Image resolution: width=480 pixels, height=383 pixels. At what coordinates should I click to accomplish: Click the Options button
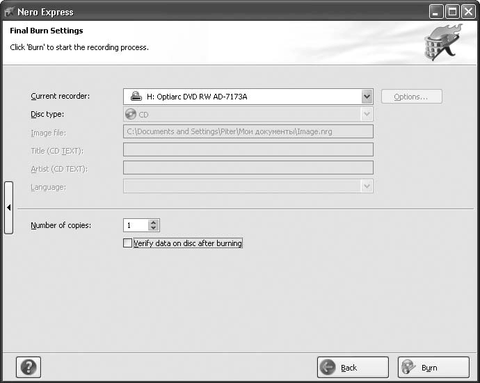click(411, 97)
